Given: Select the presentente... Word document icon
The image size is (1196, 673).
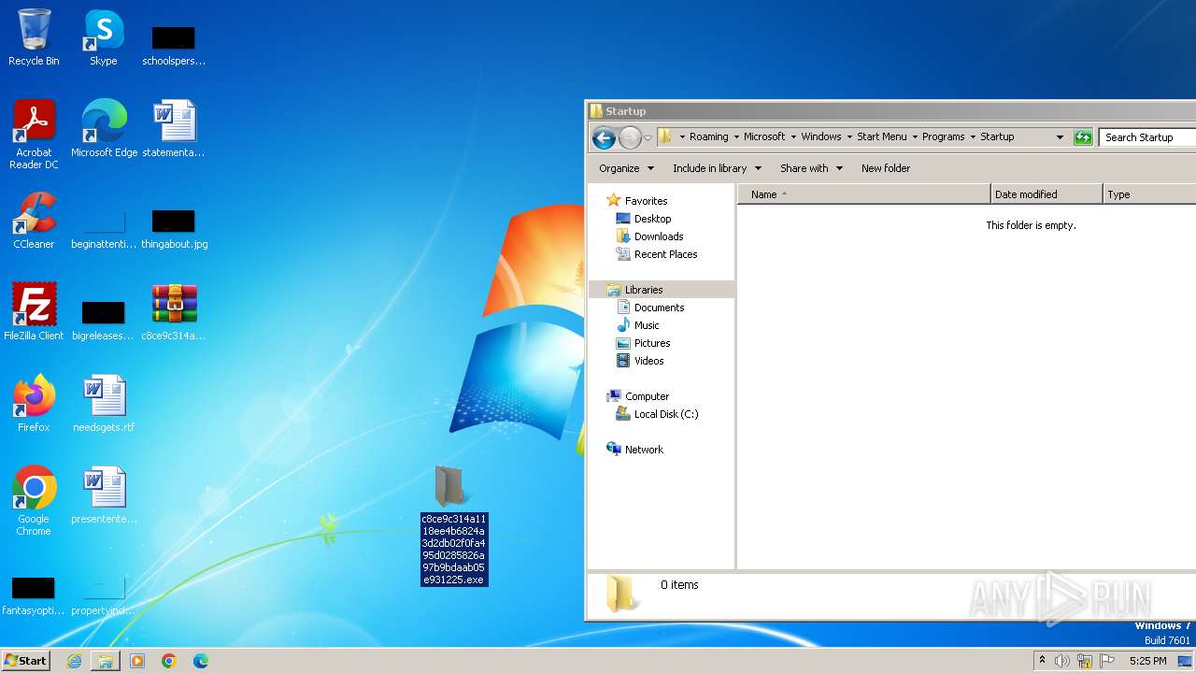Looking at the screenshot, I should click(104, 495).
